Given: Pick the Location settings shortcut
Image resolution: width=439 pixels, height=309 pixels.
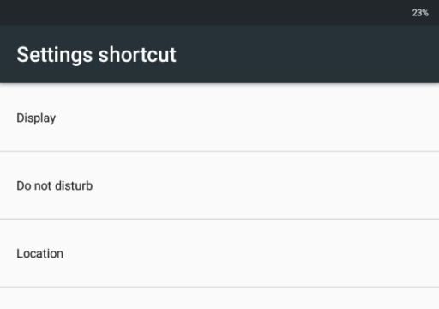Looking at the screenshot, I should click(x=219, y=253).
